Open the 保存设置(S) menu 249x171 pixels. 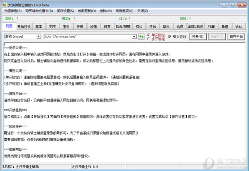coord(65,11)
